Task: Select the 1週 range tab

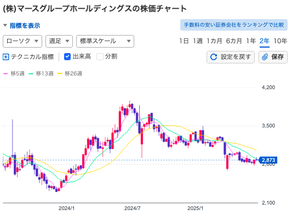Action: click(x=198, y=41)
